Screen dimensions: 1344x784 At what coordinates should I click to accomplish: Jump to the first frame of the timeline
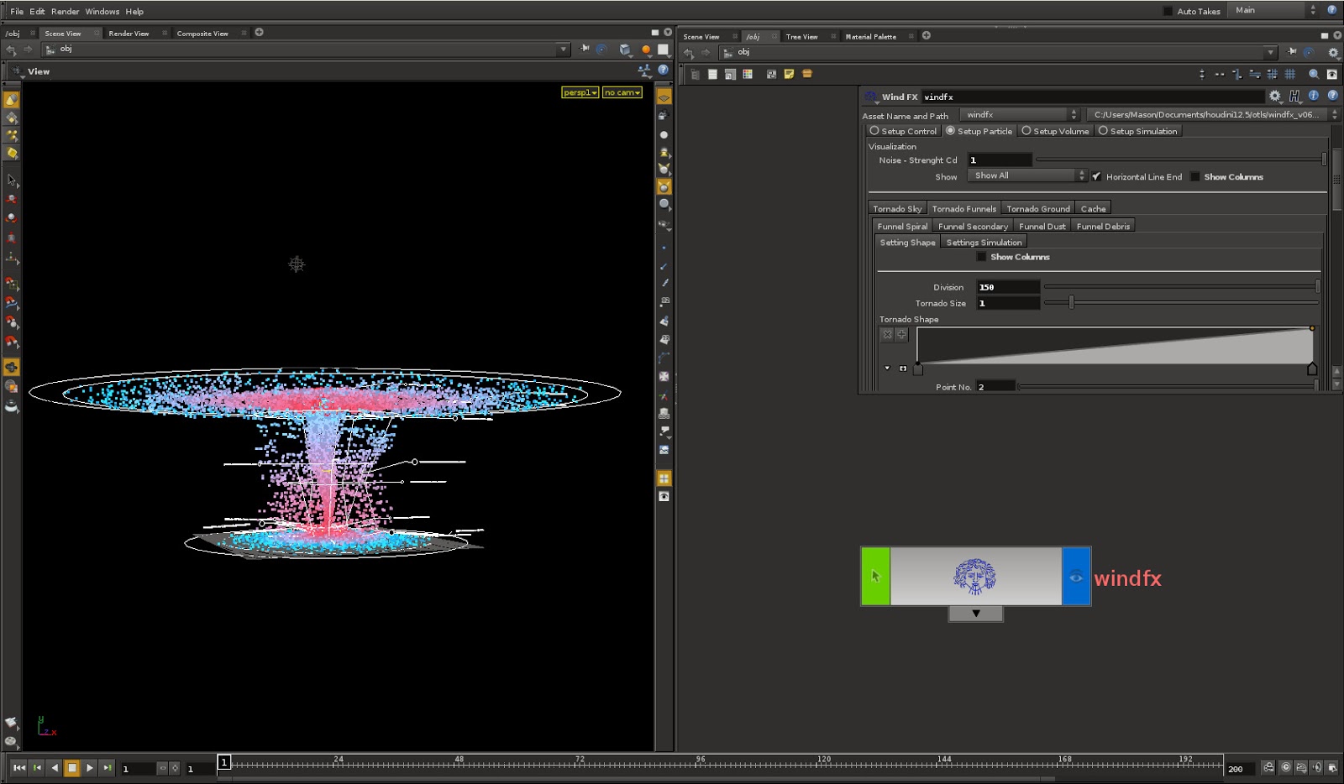click(x=19, y=768)
